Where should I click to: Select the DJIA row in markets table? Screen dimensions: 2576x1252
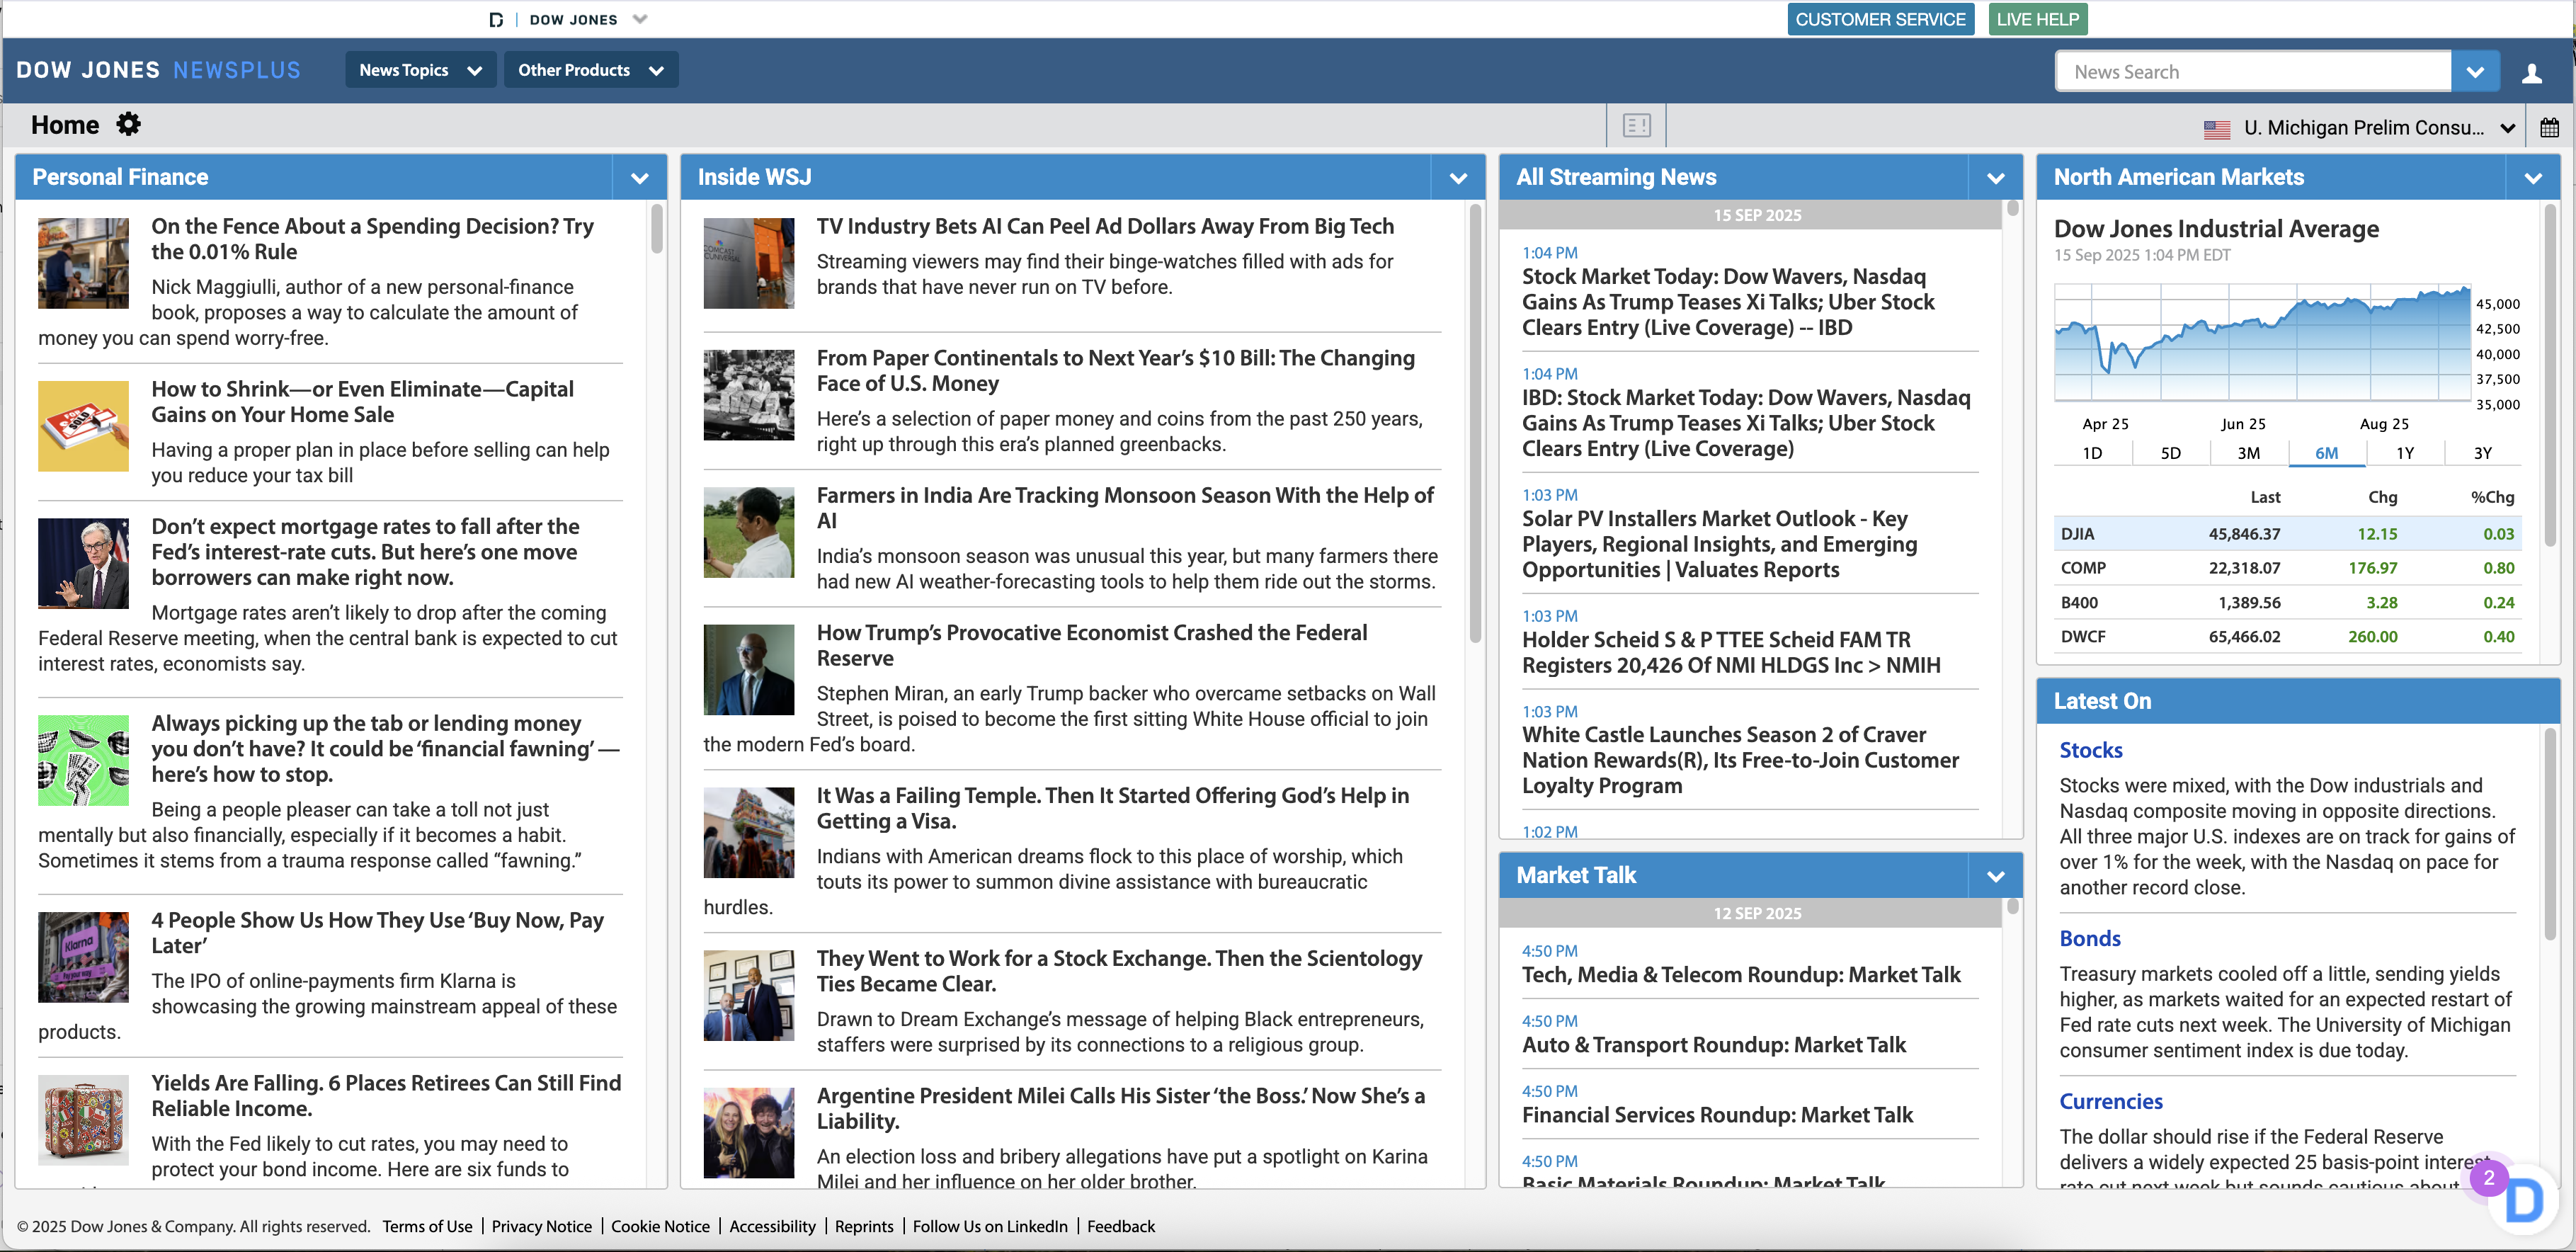click(2288, 534)
